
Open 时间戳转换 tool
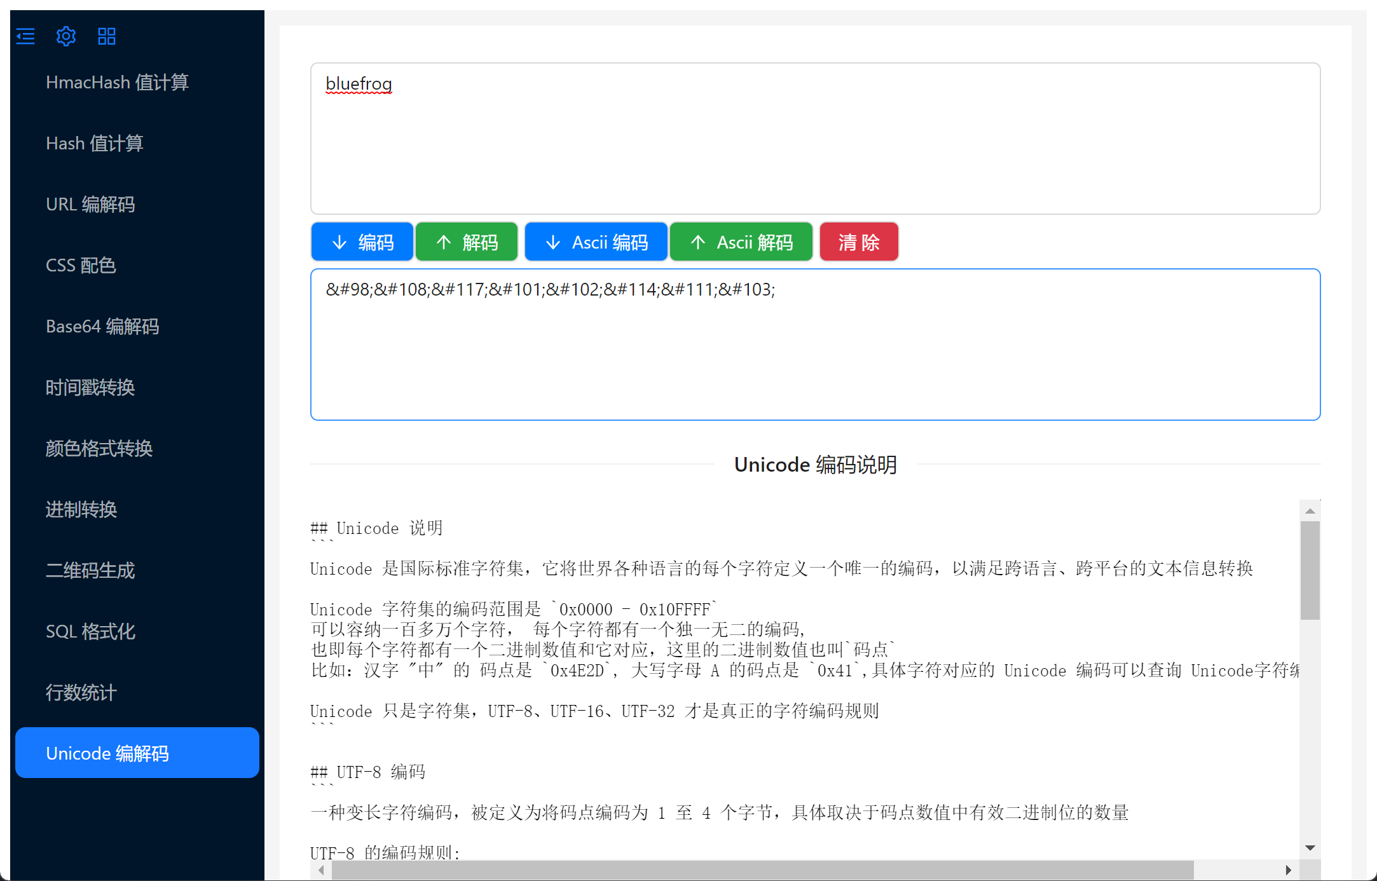coord(90,388)
